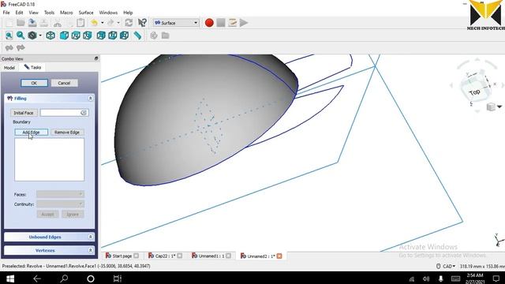Switch to Top view cube icon
Screen dimensions: 505x284
76,35
